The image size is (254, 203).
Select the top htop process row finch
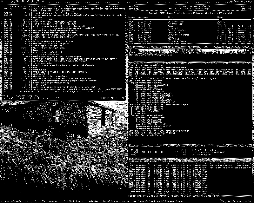click(190, 166)
